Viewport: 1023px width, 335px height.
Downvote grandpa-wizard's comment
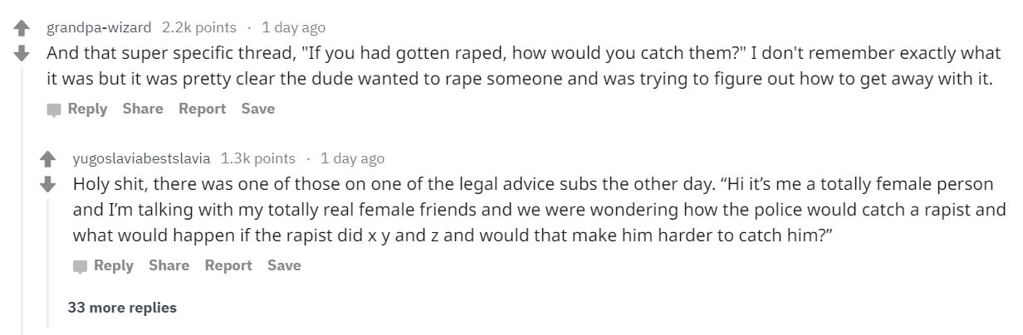click(22, 52)
